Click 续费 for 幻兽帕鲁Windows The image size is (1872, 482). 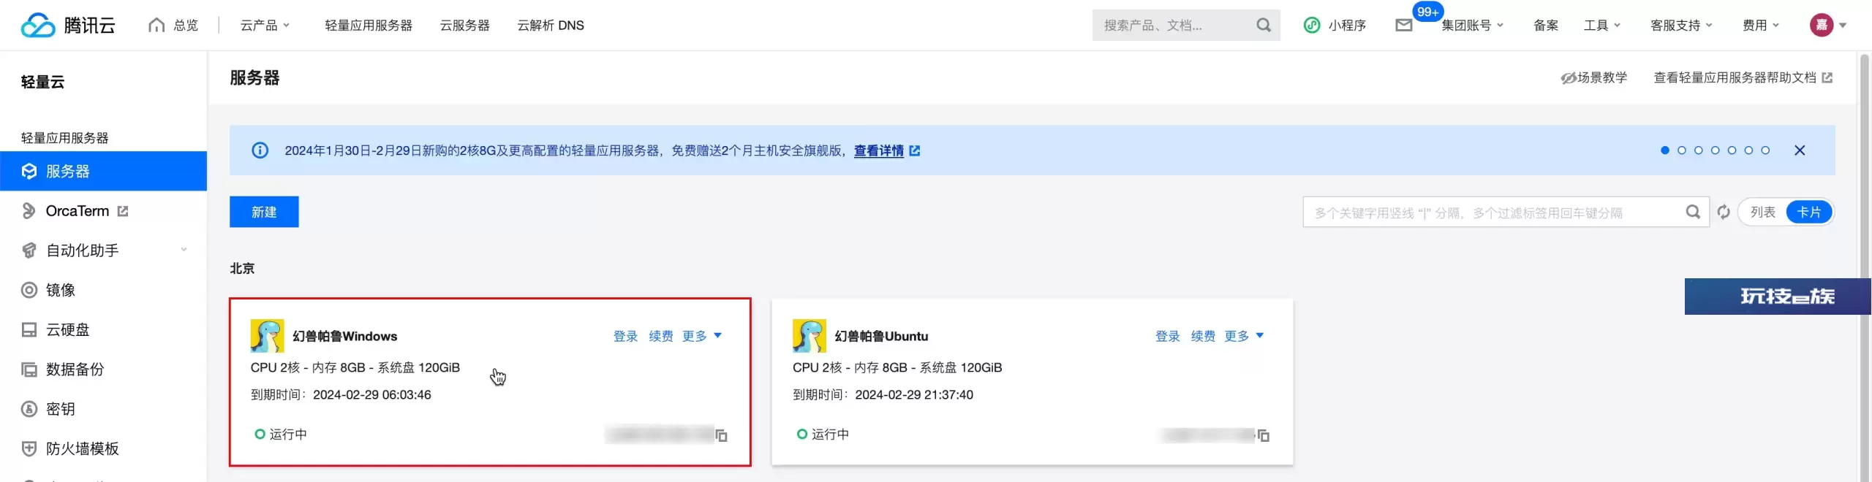(661, 336)
